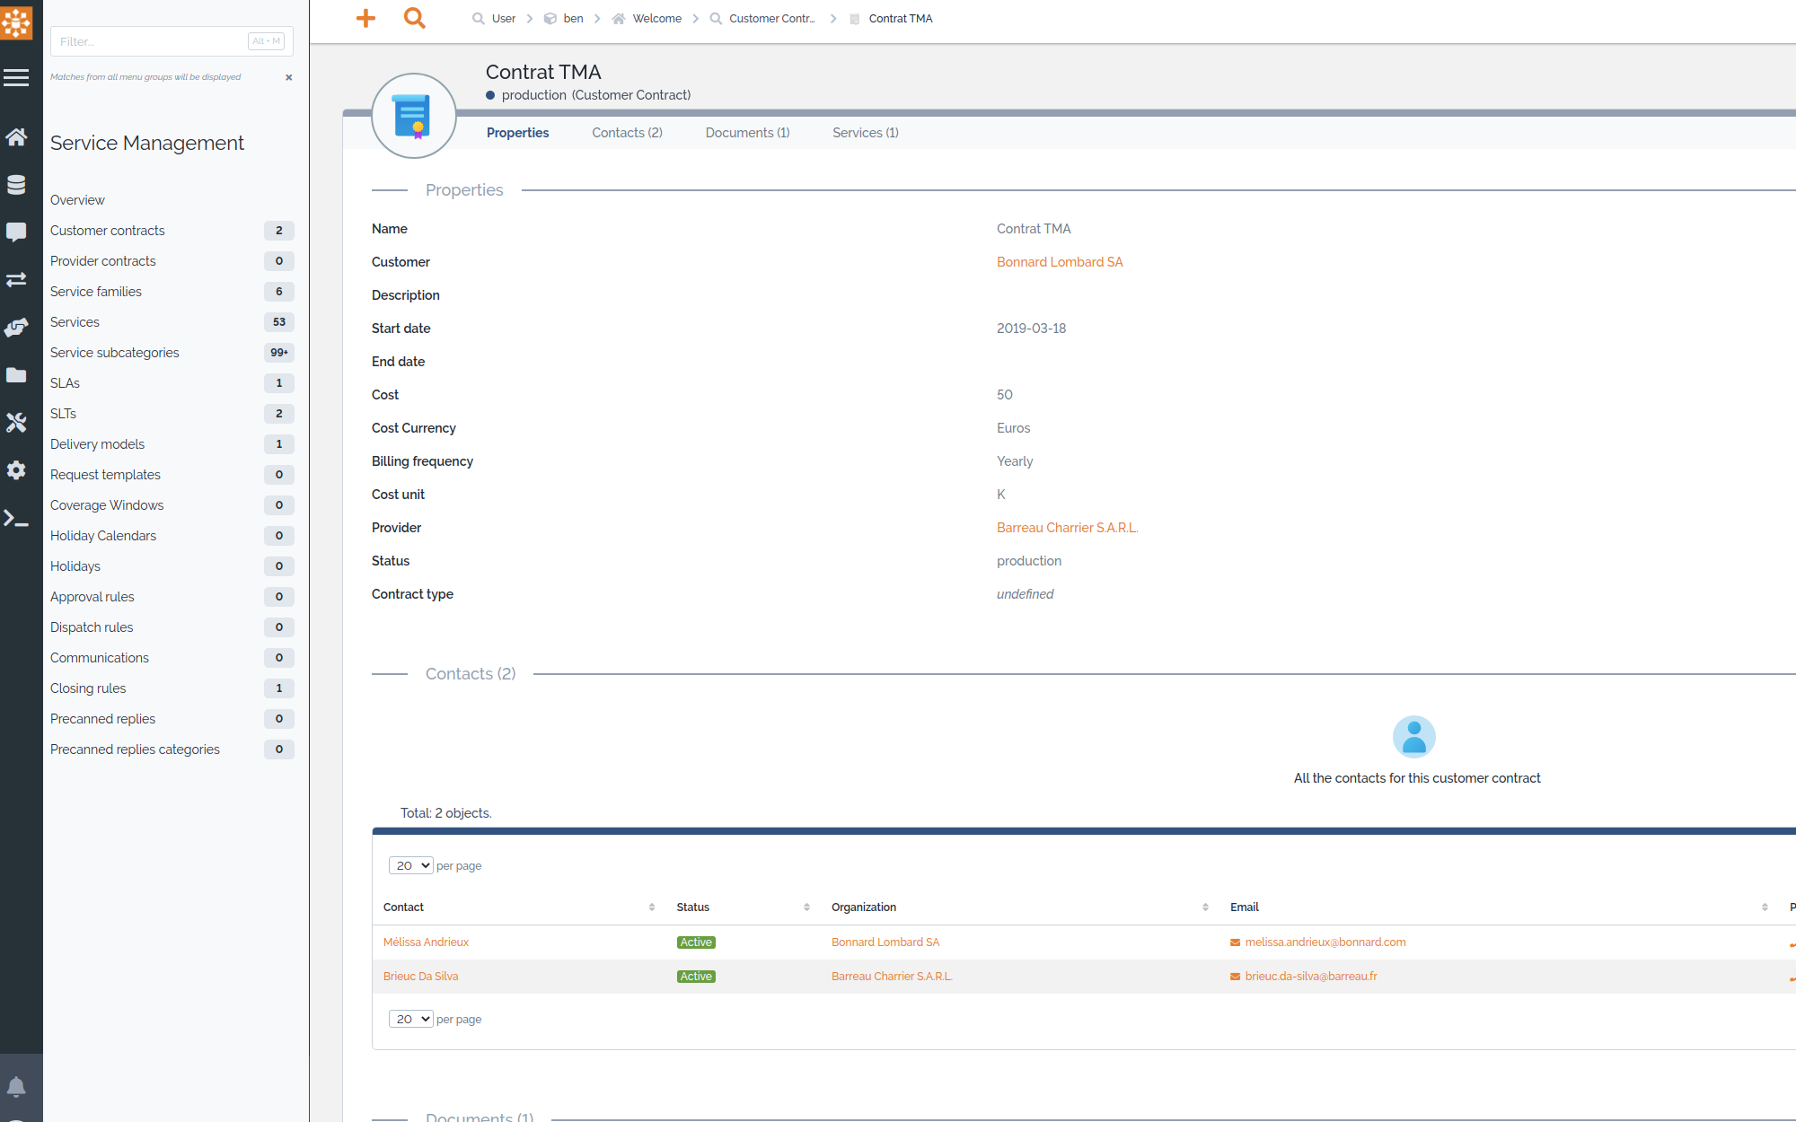The width and height of the screenshot is (1796, 1122).
Task: Switch to the Services (1) tab
Action: point(865,132)
